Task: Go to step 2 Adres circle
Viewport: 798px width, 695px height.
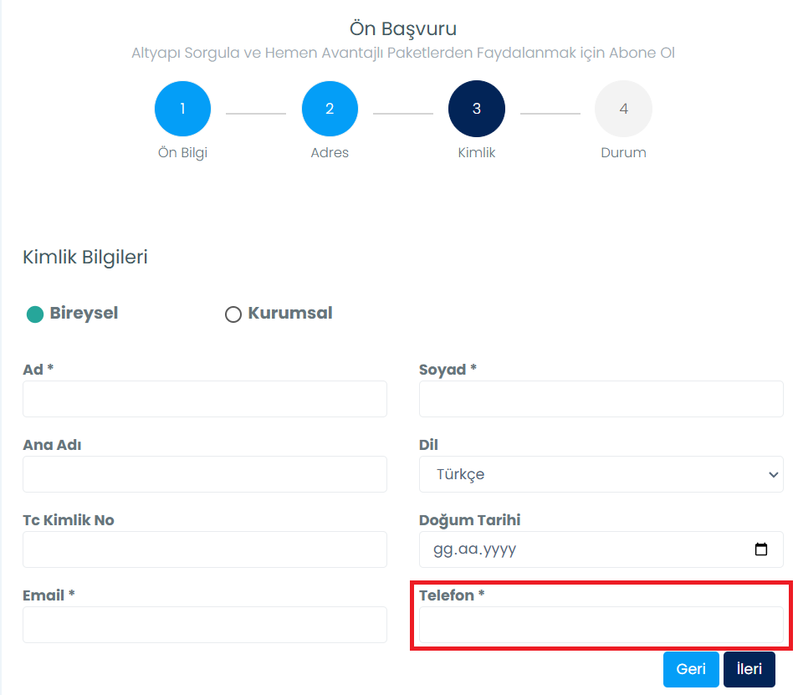Action: [x=330, y=109]
